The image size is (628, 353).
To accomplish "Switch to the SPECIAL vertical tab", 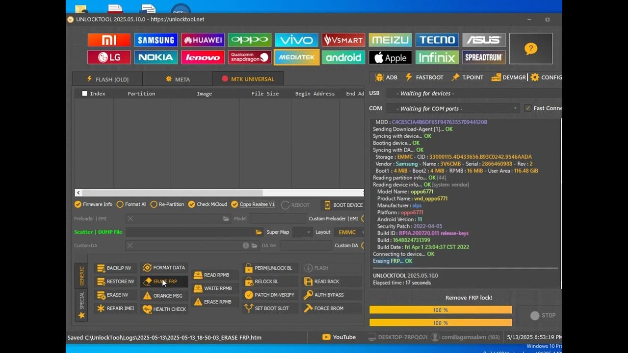I will [81, 305].
